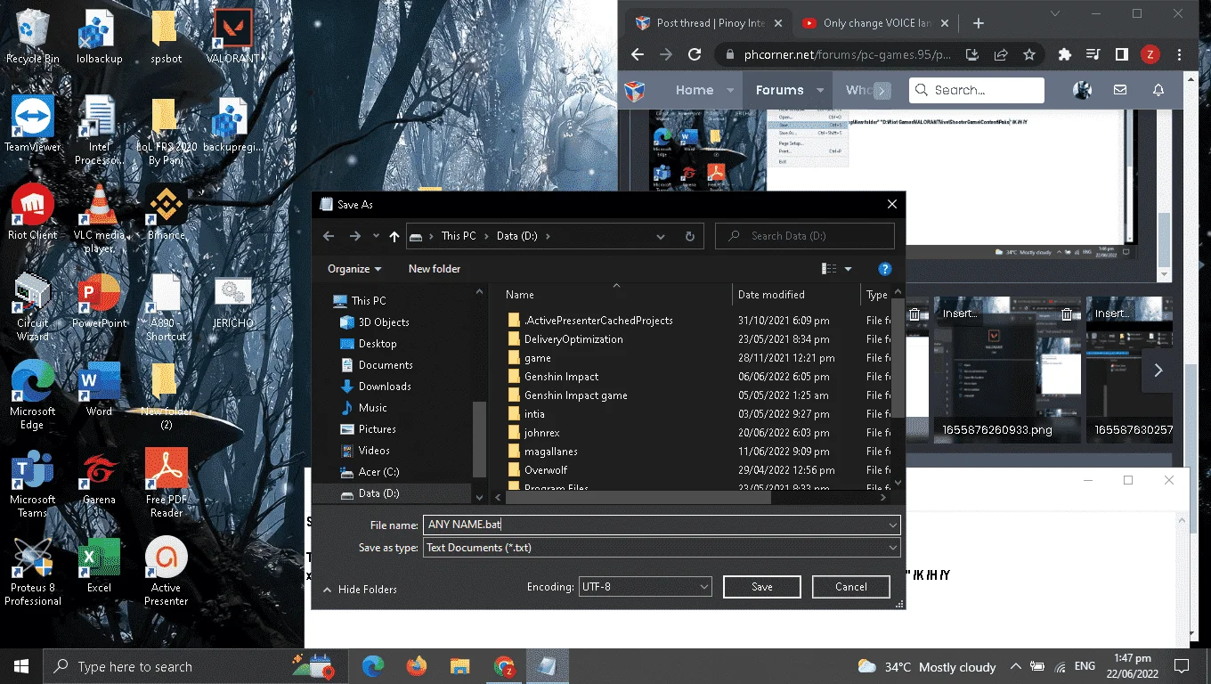Click the File name input field

[662, 525]
